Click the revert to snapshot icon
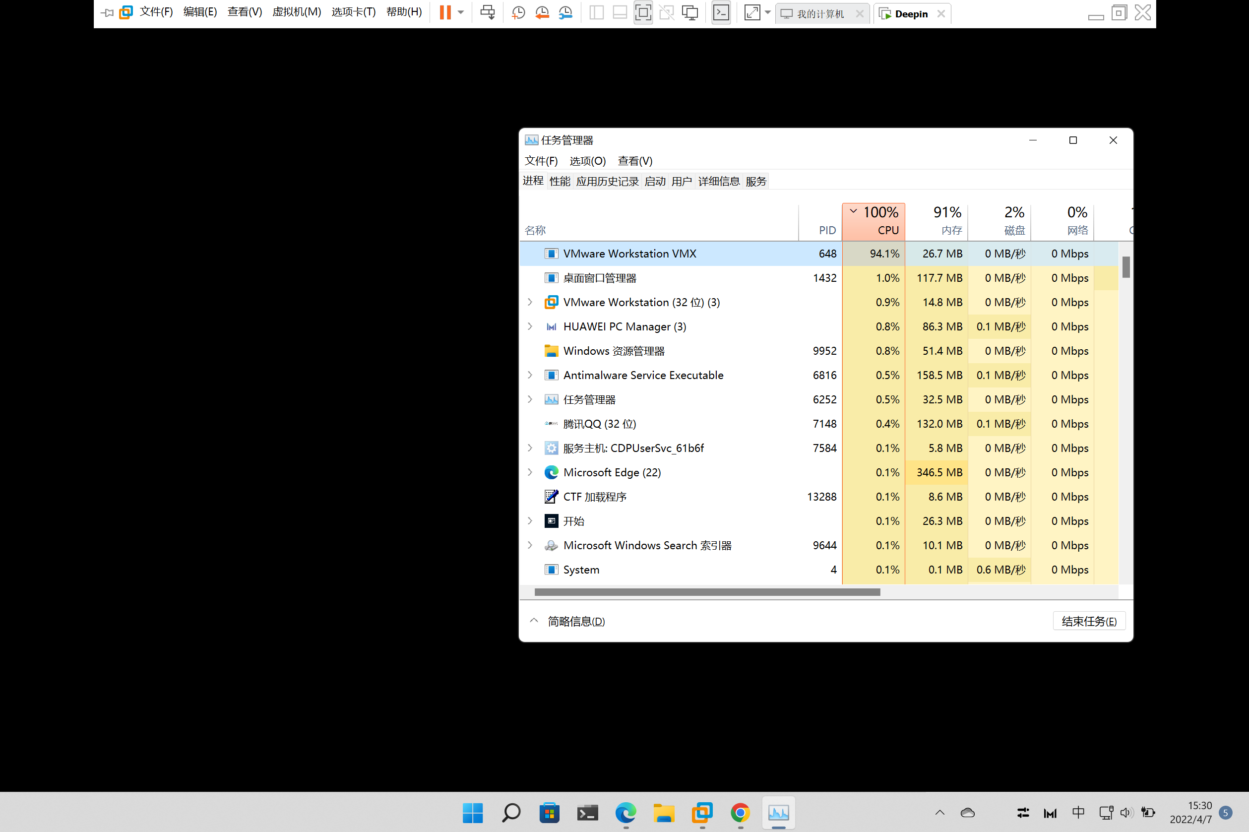This screenshot has width=1249, height=832. 542,13
